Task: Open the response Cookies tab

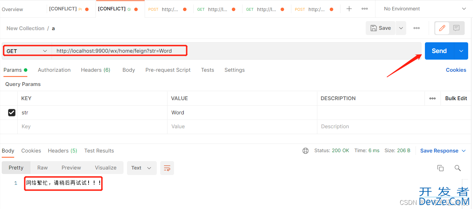Action: pos(31,151)
